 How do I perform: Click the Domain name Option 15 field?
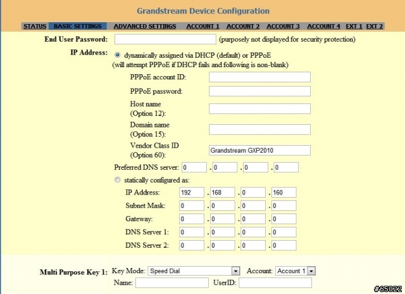(x=259, y=129)
